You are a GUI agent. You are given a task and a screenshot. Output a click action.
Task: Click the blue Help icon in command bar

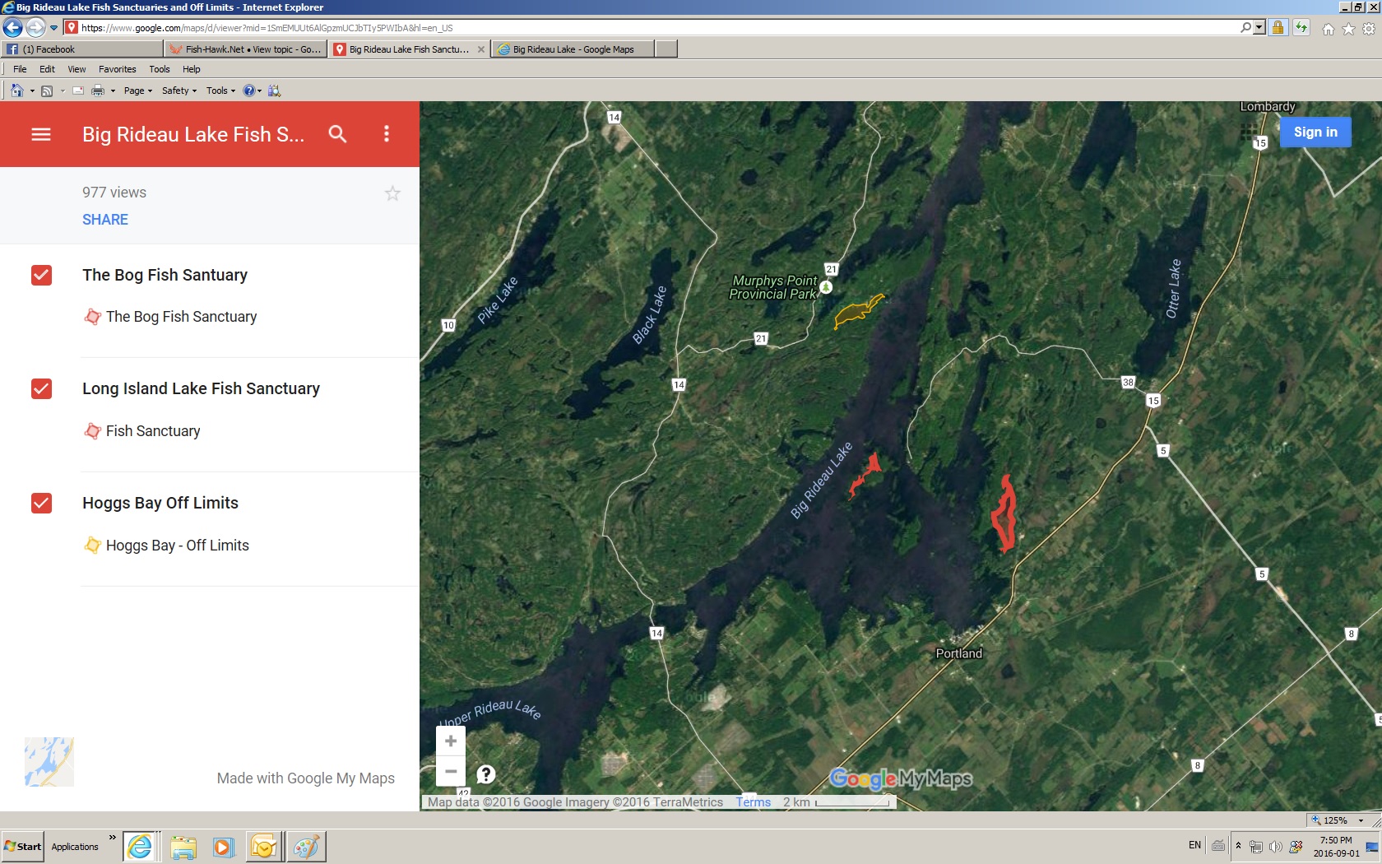(x=248, y=91)
